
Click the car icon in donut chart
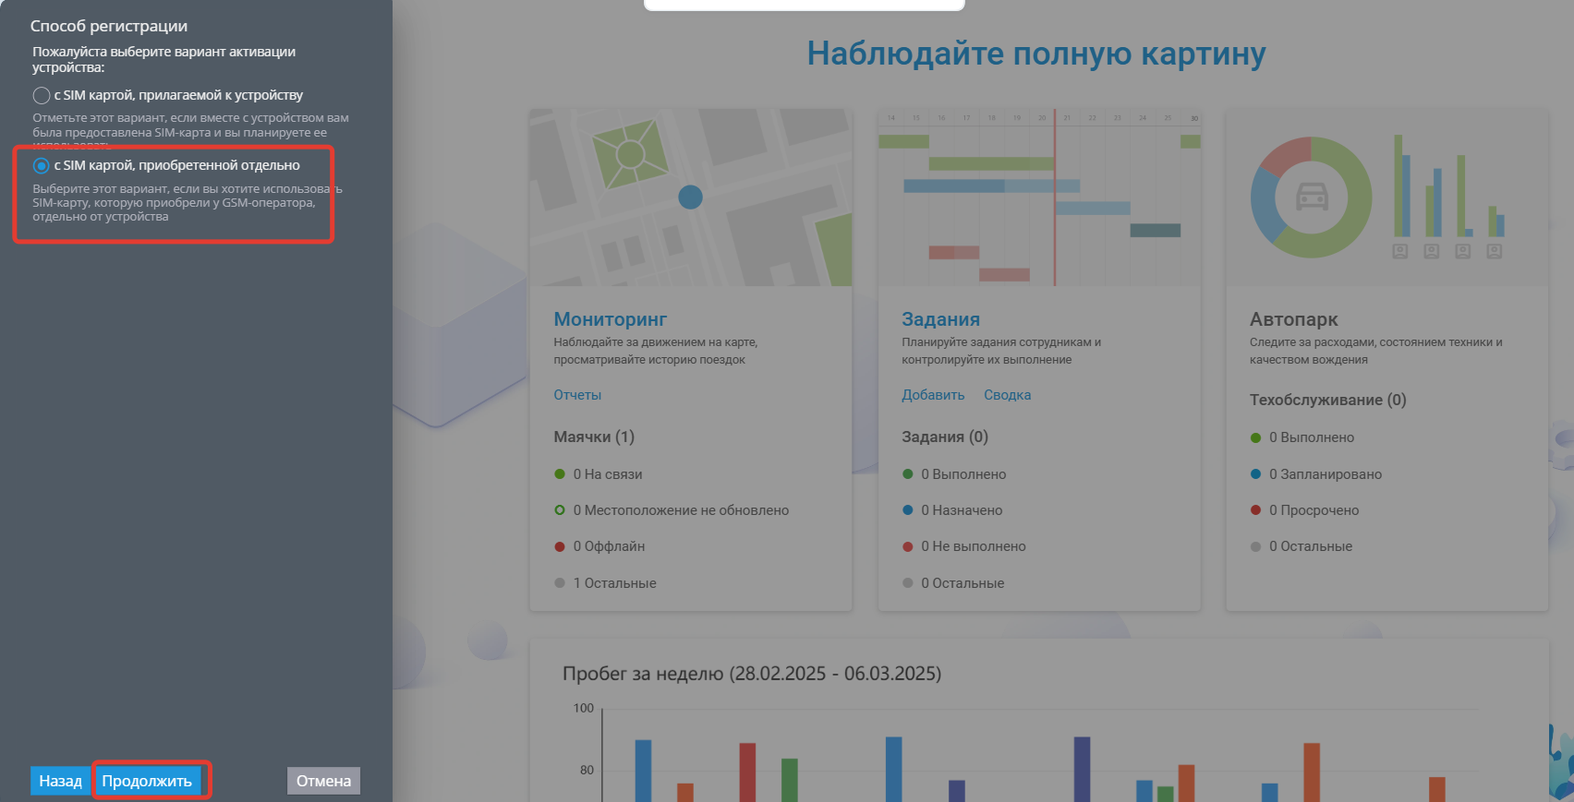[1312, 197]
